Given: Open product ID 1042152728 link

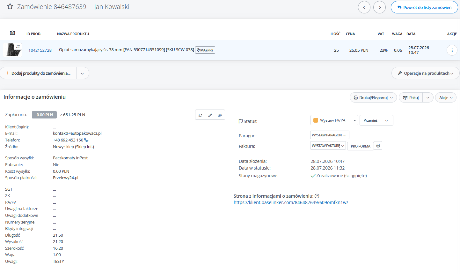Looking at the screenshot, I should [40, 50].
